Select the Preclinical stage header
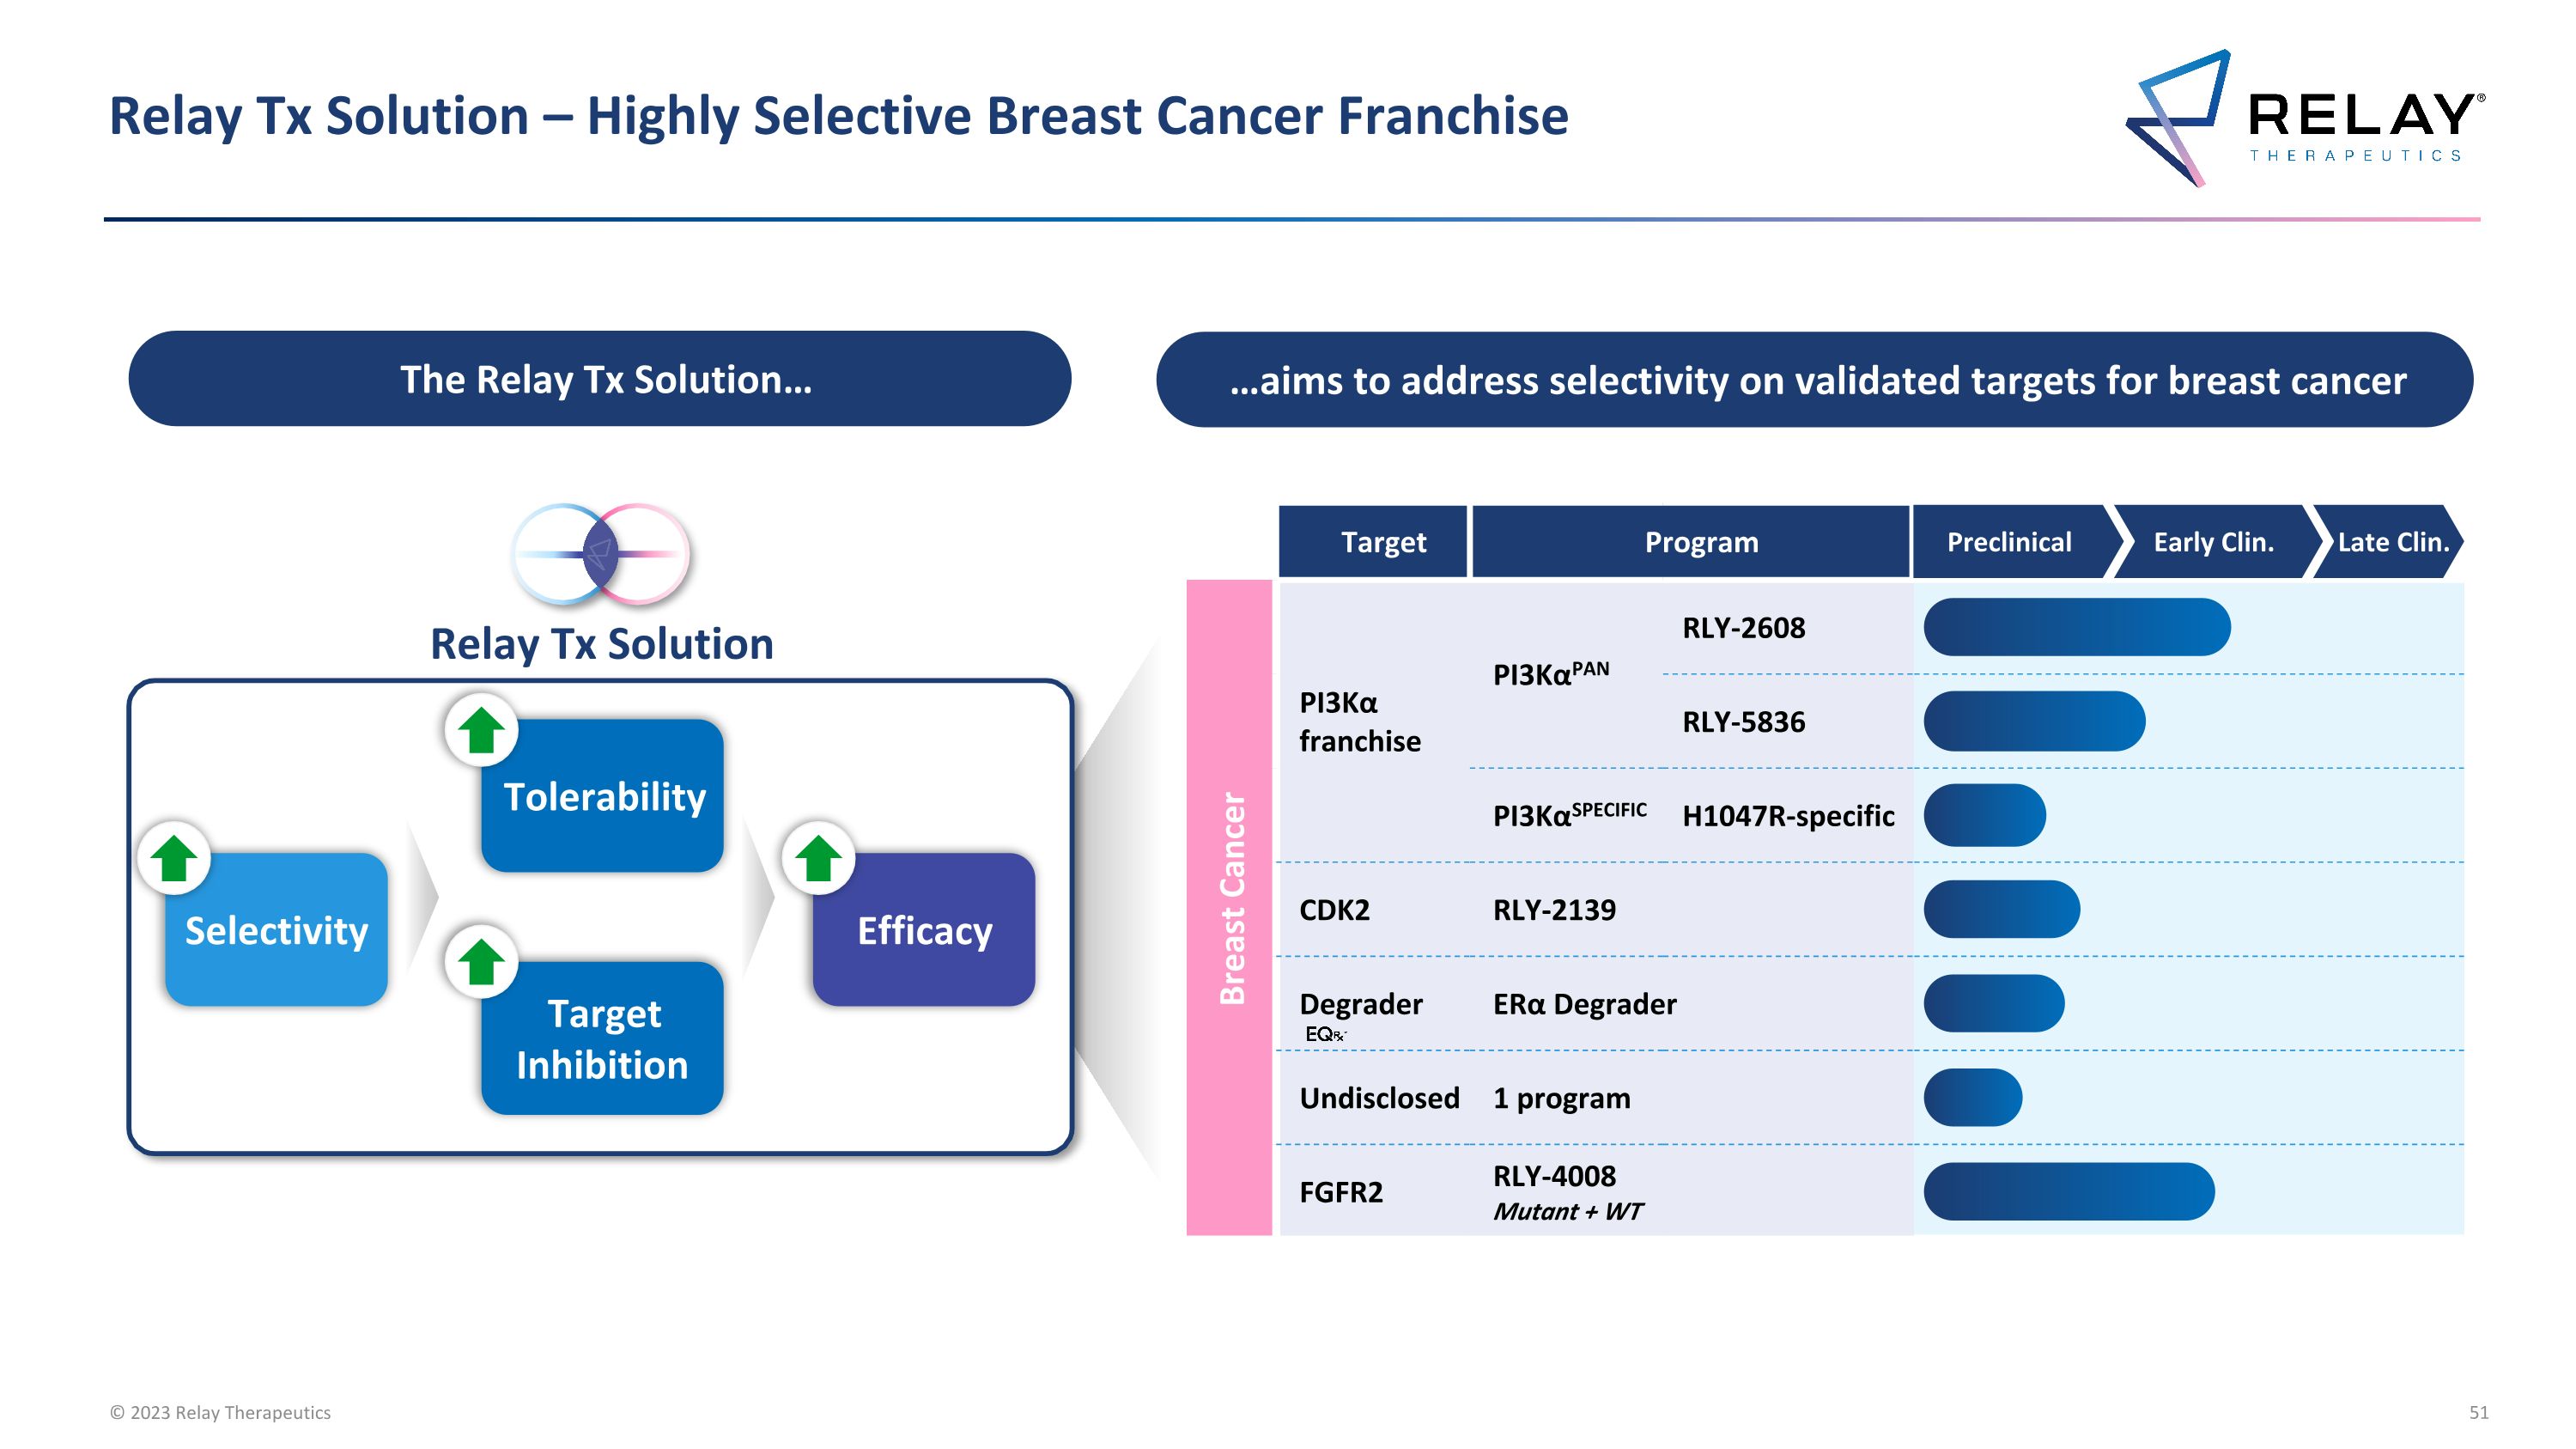Viewport: 2576px width, 1449px height. (x=2010, y=542)
